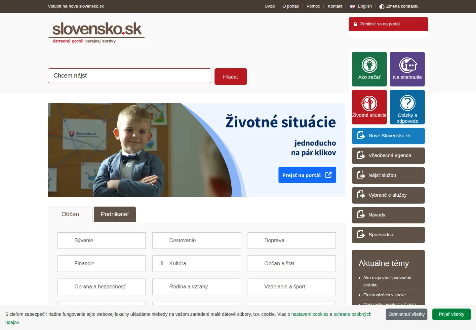
Task: Open Ako rozpoznať podvodnú stránku topic
Action: 387,281
